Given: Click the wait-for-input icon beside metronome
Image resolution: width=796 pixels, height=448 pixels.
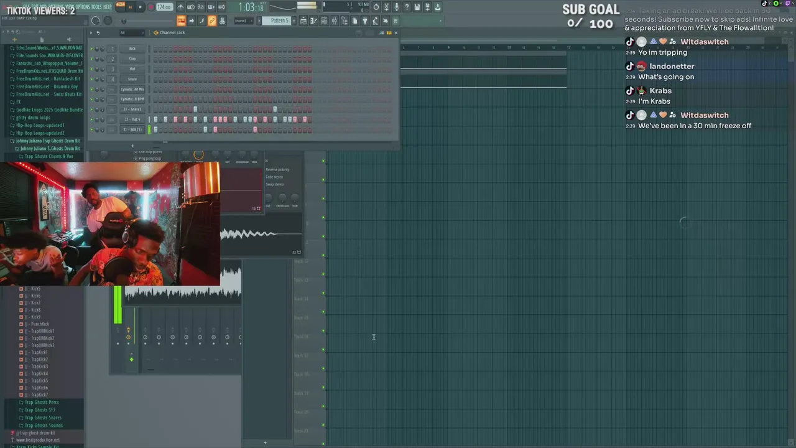Looking at the screenshot, I should (191, 7).
